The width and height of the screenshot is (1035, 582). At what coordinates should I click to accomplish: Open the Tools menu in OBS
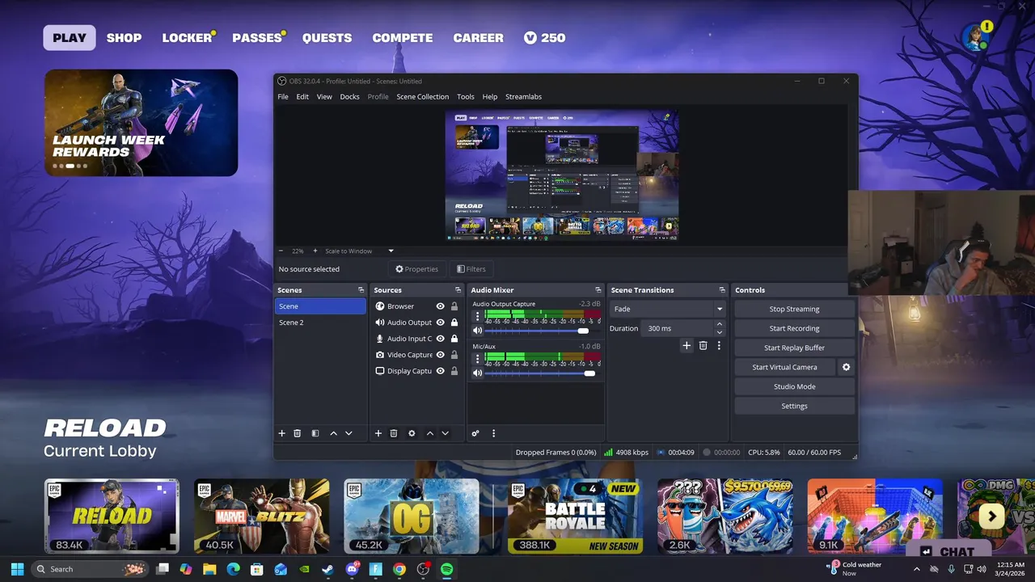point(466,96)
